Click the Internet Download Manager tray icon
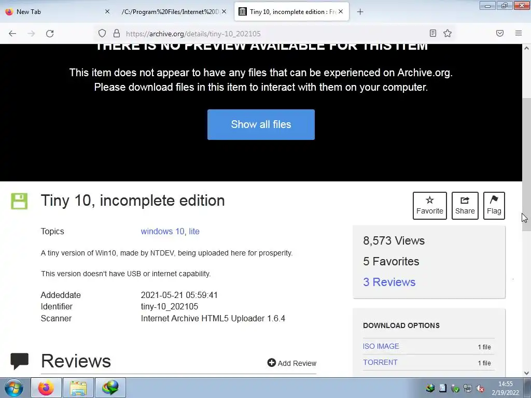The height and width of the screenshot is (398, 531). pos(430,388)
